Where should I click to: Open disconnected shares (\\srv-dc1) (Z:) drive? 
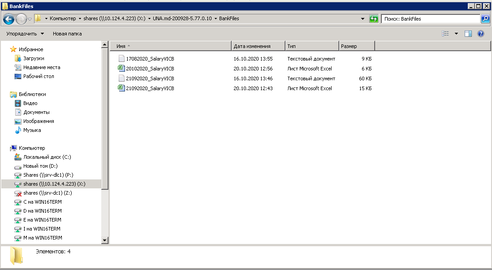pos(47,193)
